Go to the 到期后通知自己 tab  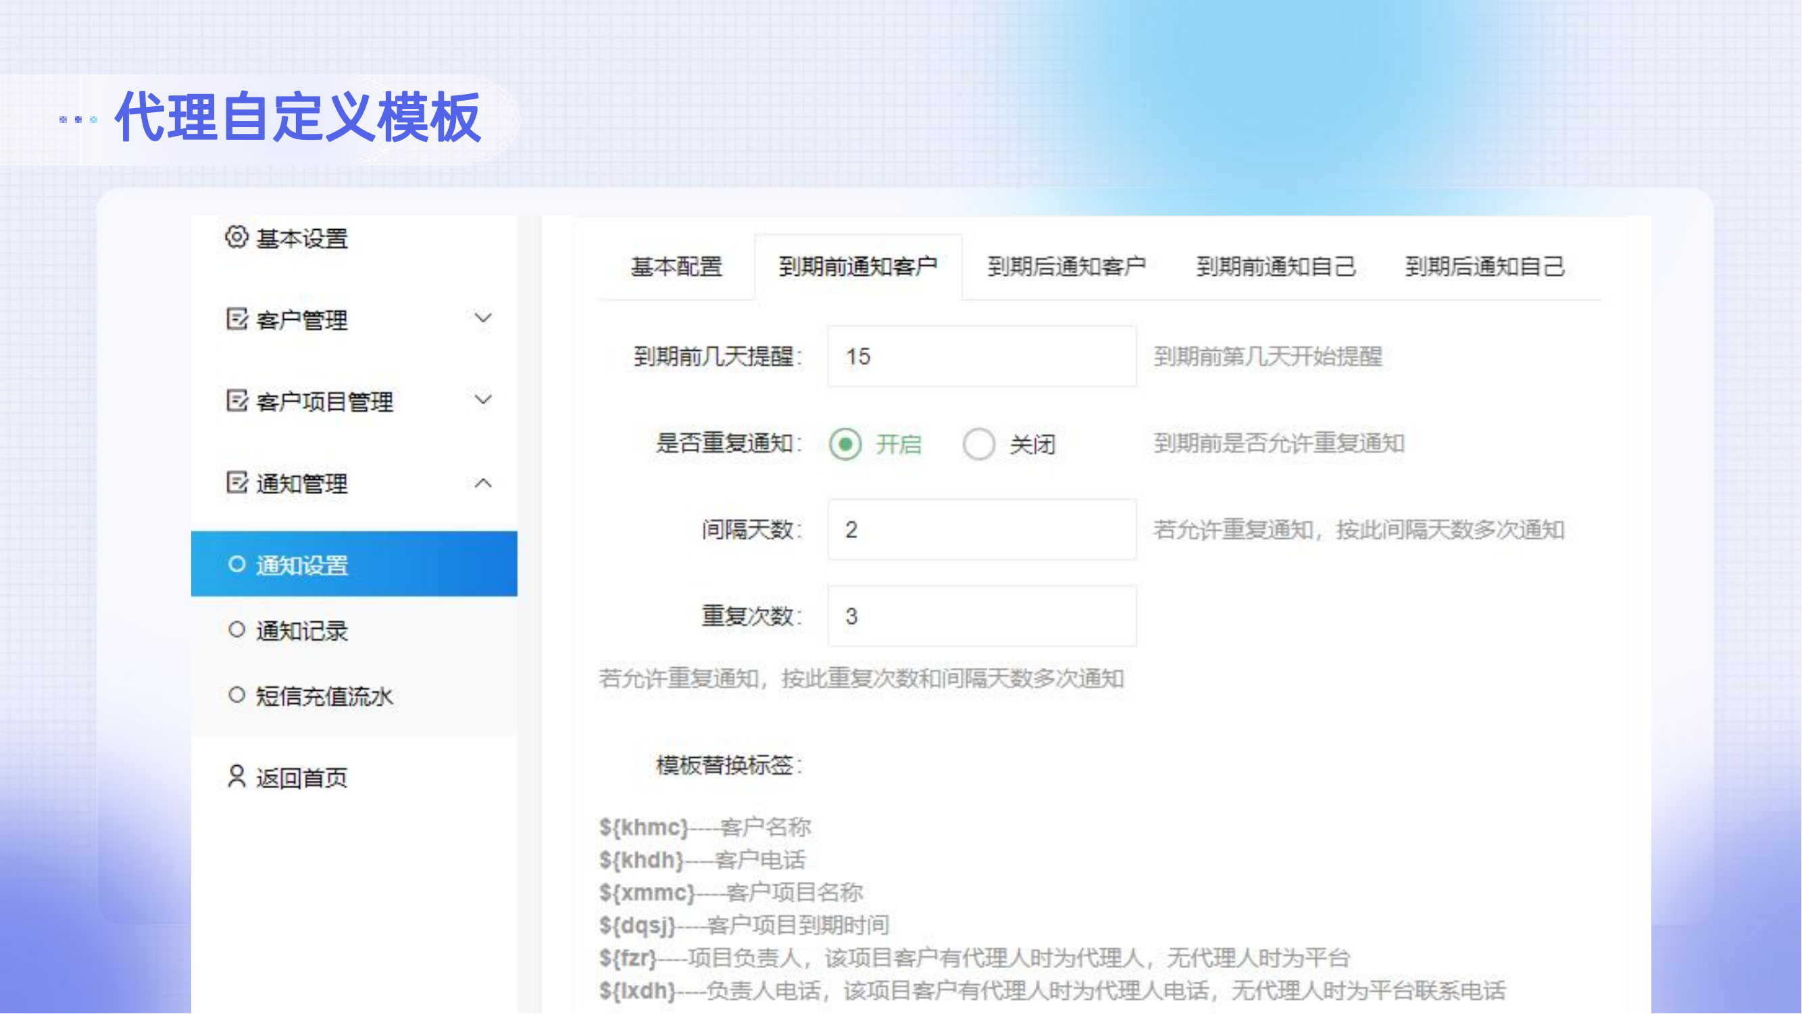(1484, 266)
